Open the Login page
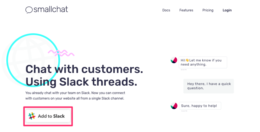This screenshot has height=132, width=260. pos(227,10)
